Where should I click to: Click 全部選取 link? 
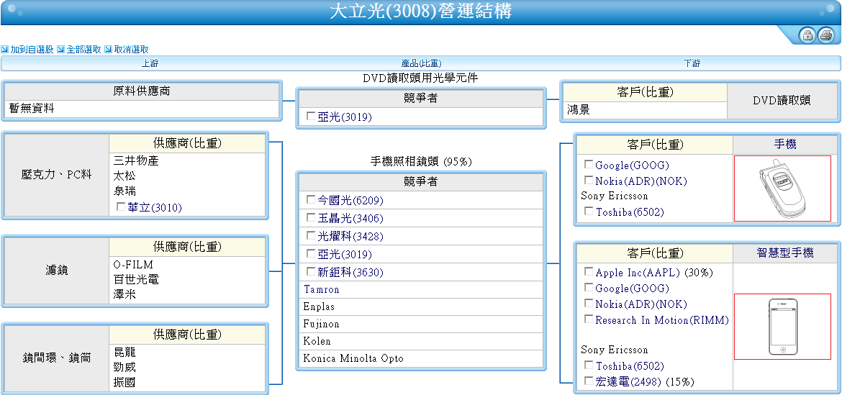83,50
